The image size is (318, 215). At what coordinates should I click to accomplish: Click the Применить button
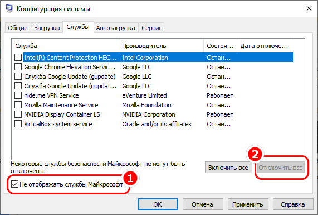(248, 204)
